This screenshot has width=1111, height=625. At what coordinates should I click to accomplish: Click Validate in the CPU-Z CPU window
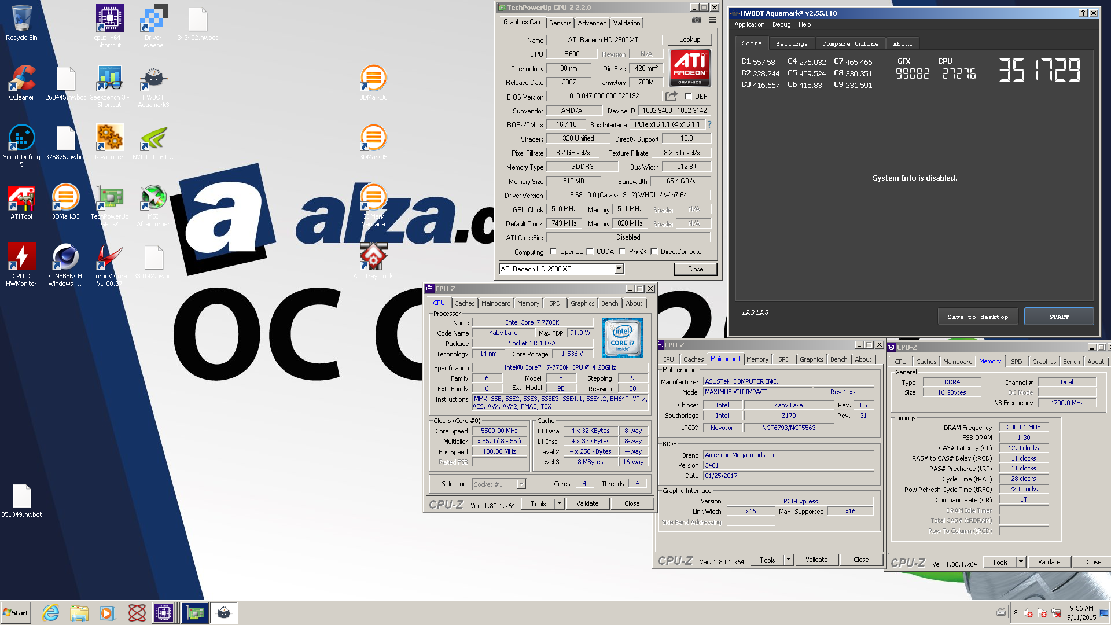point(587,504)
